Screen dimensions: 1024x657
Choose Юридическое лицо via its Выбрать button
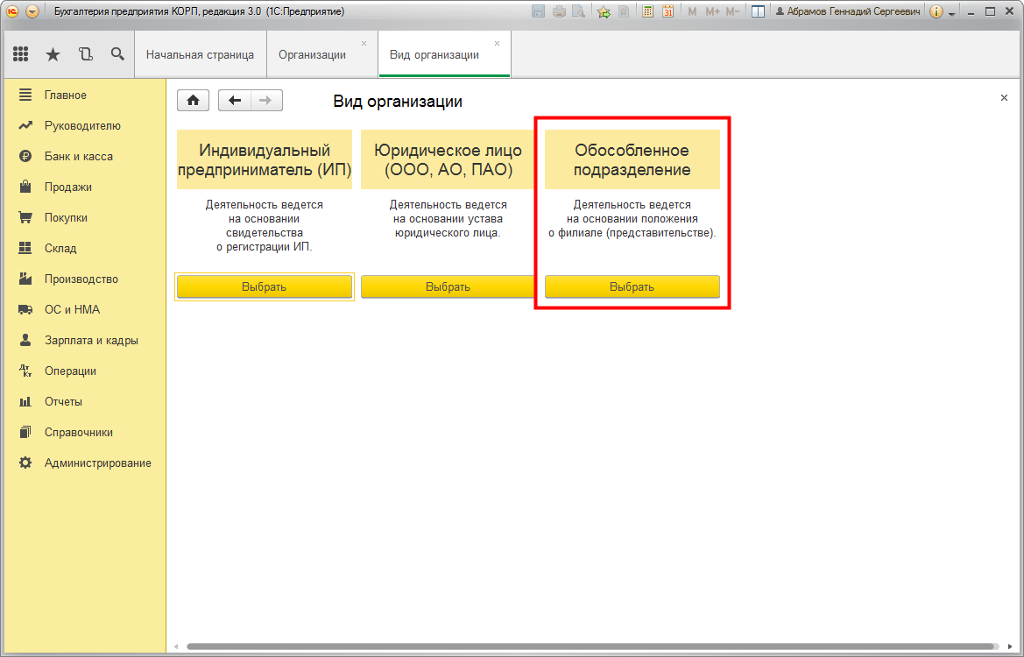pyautogui.click(x=448, y=286)
